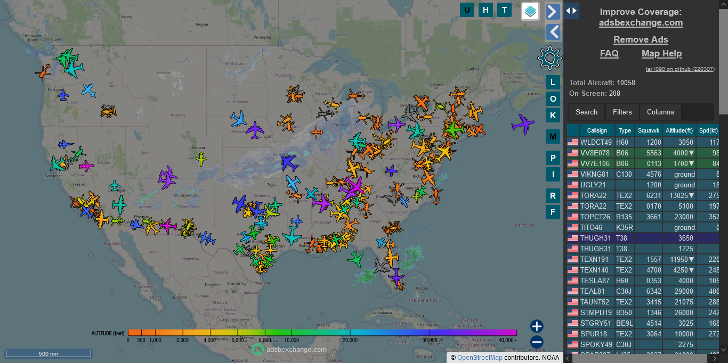The image size is (728, 363).
Task: Select the TOPCT26 aircraft row
Action: tap(643, 217)
